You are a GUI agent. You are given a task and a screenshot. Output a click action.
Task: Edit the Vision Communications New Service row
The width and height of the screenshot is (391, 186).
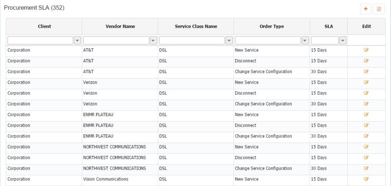point(366,179)
